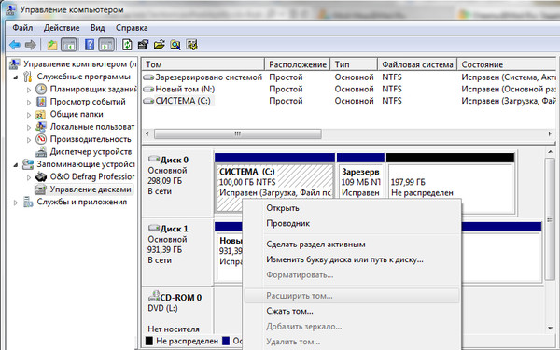Viewport: 560px width, 350px height.
Task: Click the O&O Defrag Professional icon
Action: click(41, 176)
